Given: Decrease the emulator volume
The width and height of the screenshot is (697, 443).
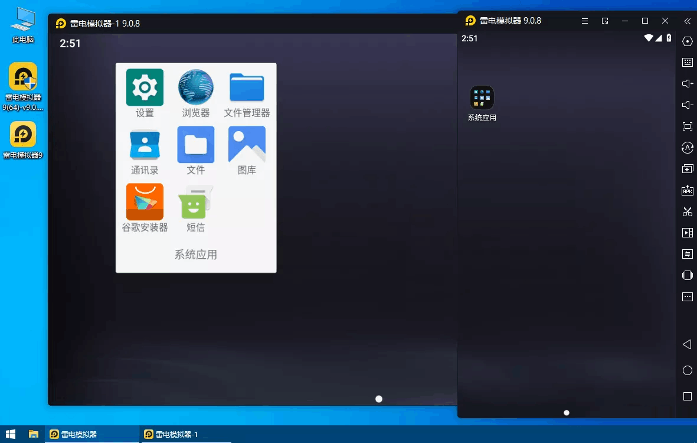Looking at the screenshot, I should click(x=687, y=105).
